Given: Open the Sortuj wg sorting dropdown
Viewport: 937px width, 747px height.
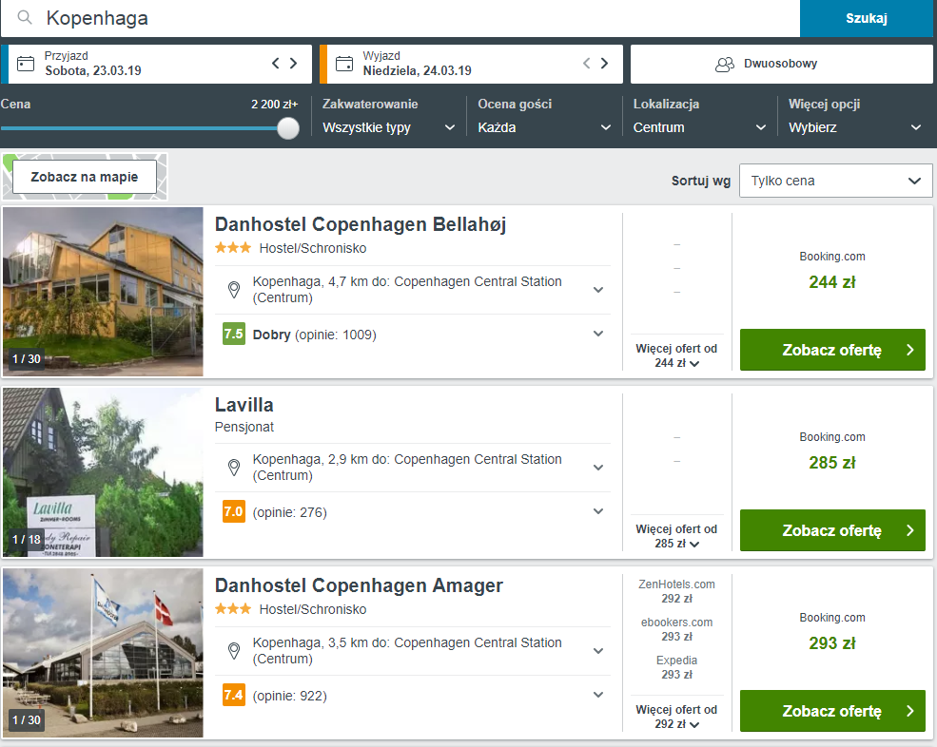Looking at the screenshot, I should [x=835, y=181].
